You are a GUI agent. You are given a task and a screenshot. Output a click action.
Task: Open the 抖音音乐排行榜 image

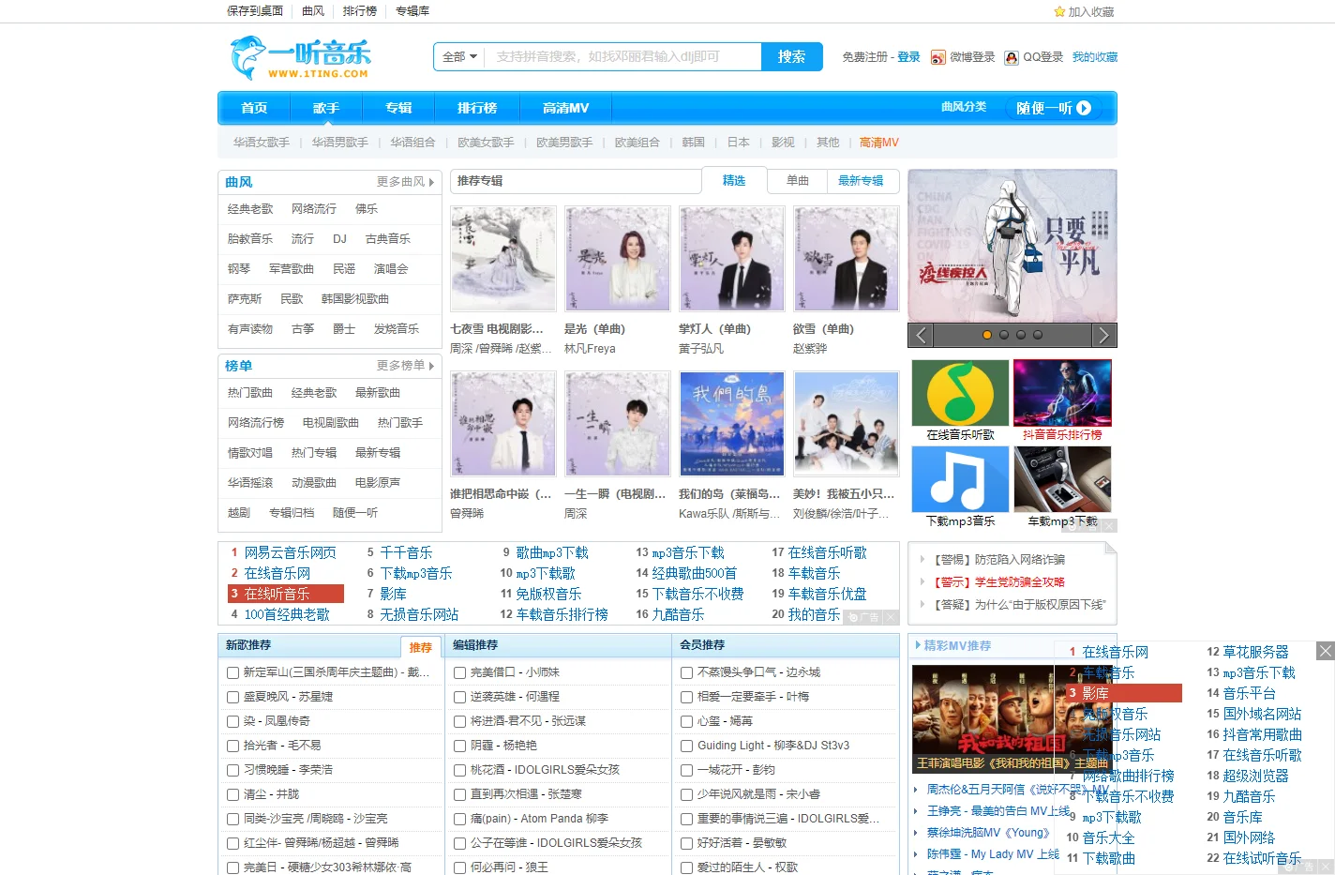click(1062, 393)
